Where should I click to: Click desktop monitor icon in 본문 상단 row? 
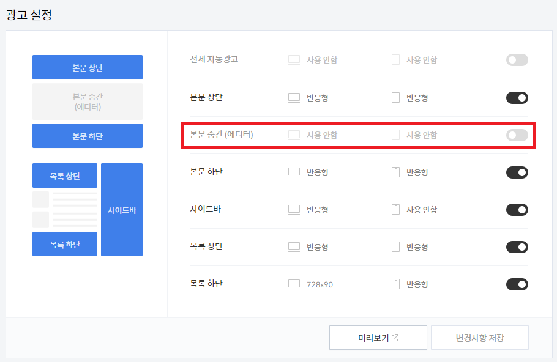point(294,98)
